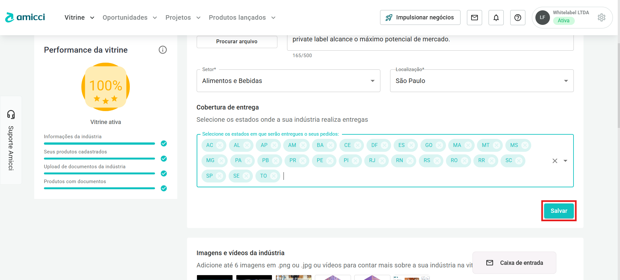The width and height of the screenshot is (620, 280).
Task: Click Procurar arquivo button
Action: [237, 42]
